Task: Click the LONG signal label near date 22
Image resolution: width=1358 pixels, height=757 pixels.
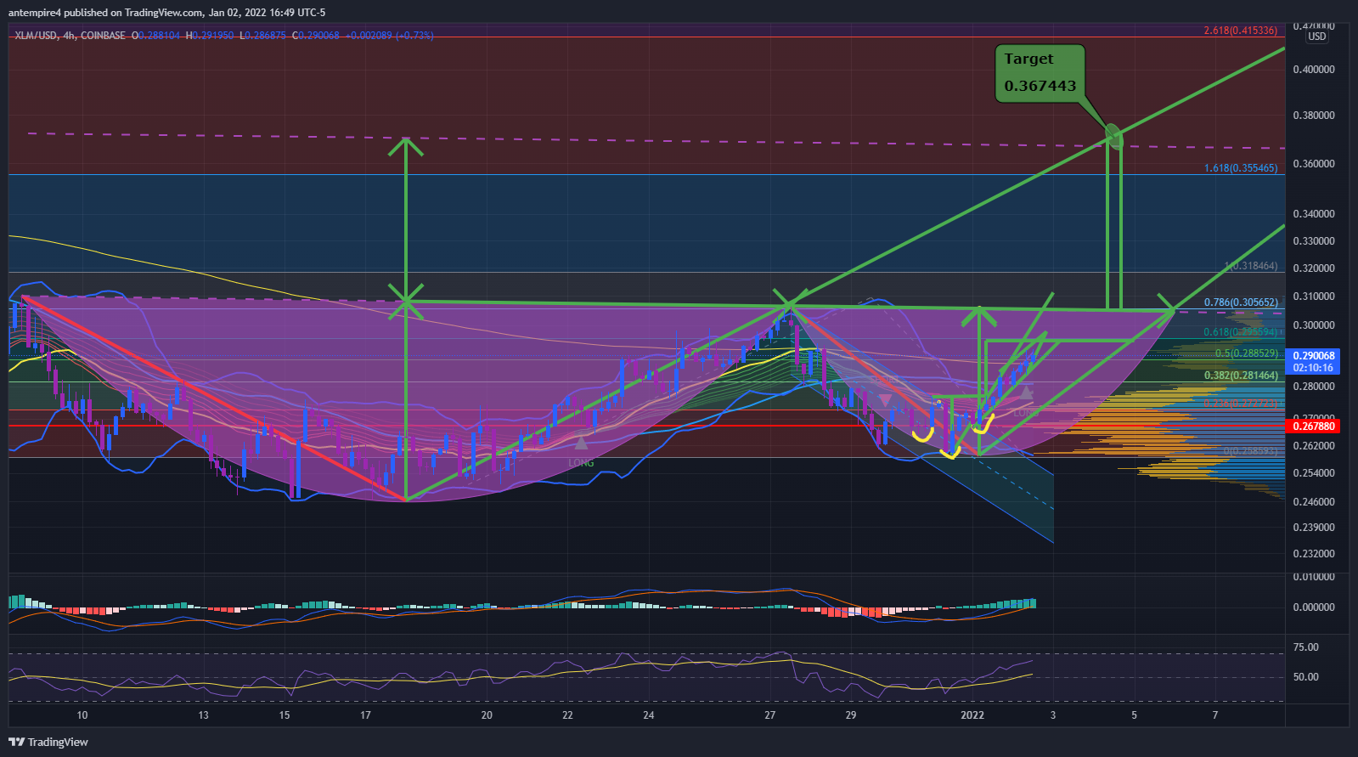Action: coord(581,463)
